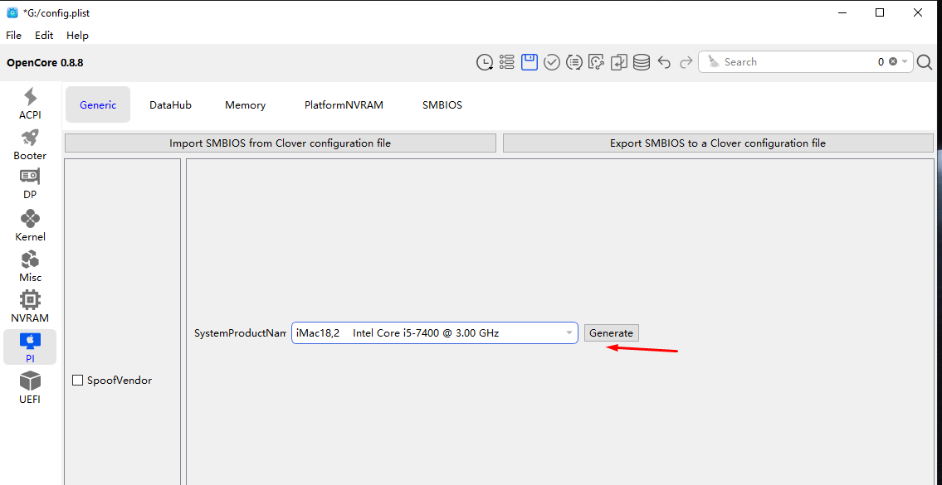Click the import document arrow icon
Viewport: 942px width, 485px height.
pos(619,62)
